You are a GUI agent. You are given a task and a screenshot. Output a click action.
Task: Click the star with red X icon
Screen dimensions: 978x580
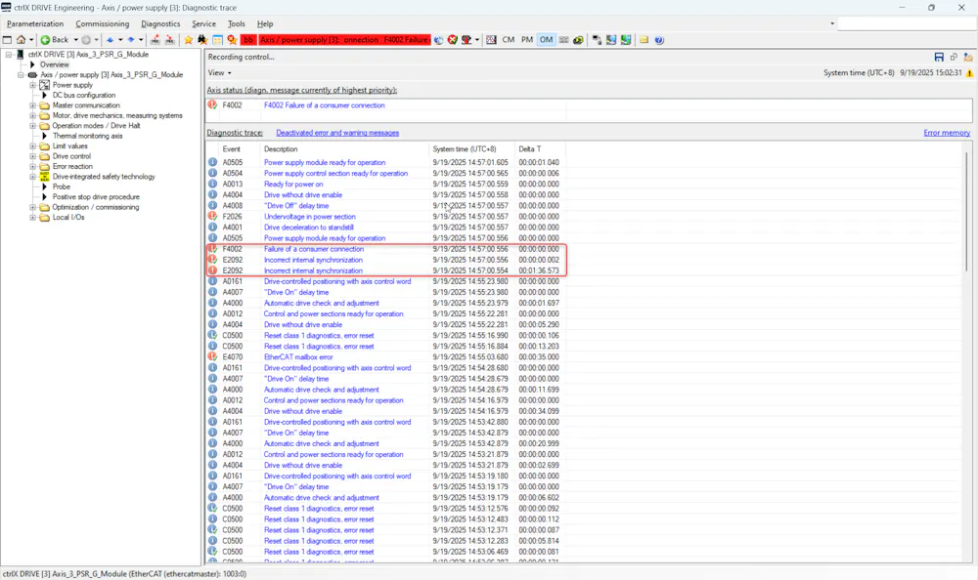pos(232,40)
